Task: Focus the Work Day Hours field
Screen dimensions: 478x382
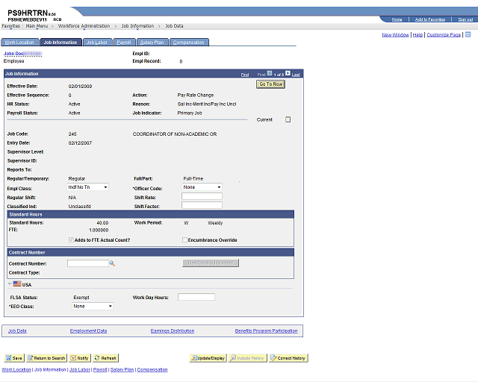Action: 196,297
